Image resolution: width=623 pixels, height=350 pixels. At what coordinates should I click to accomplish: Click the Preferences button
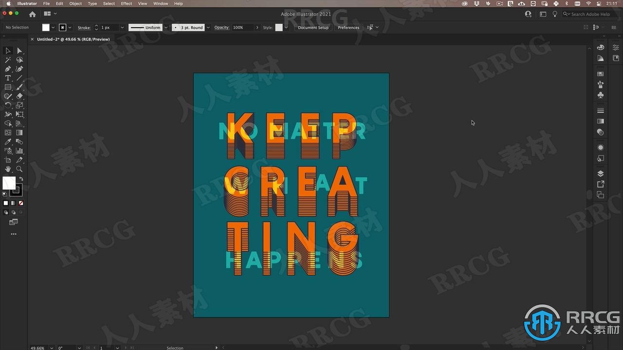pyautogui.click(x=348, y=28)
